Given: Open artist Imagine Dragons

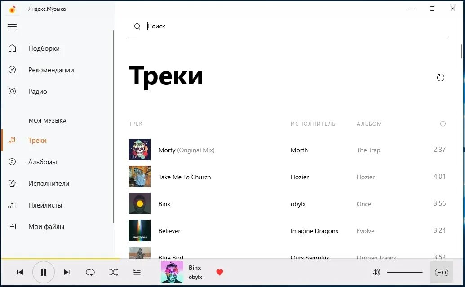Looking at the screenshot, I should coord(314,231).
